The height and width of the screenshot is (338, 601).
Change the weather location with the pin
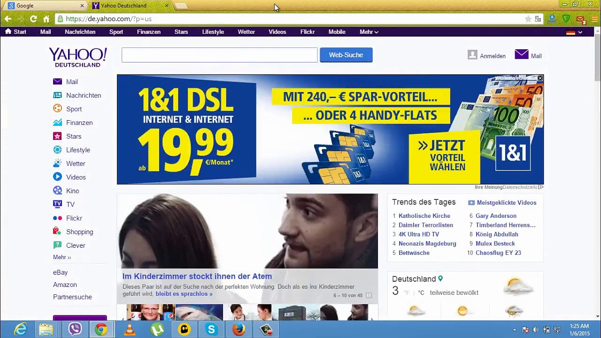point(440,278)
